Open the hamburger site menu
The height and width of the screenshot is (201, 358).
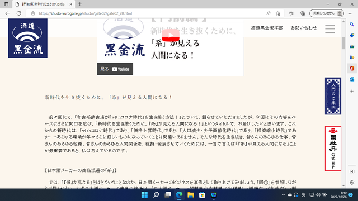(330, 29)
